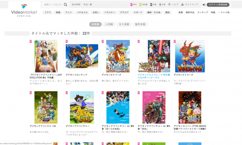Click F badge on デジモンテイマーズ card
242x145 pixels.
(175, 41)
